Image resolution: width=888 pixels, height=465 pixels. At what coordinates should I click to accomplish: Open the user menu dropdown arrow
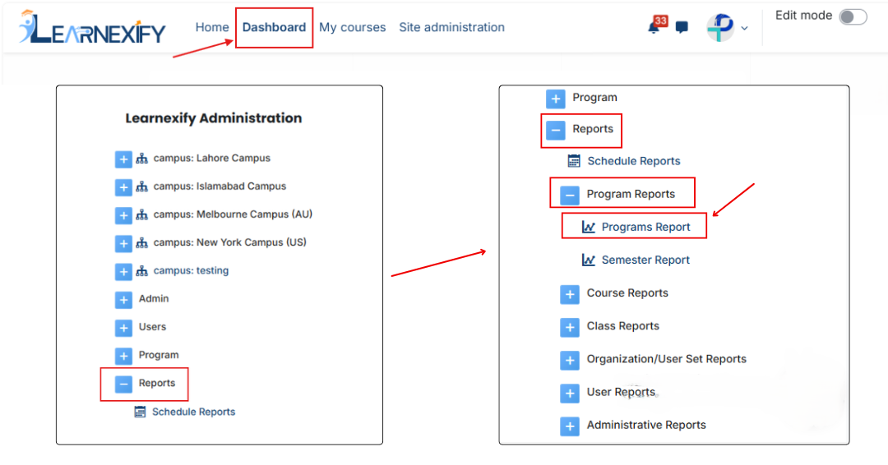tap(744, 28)
